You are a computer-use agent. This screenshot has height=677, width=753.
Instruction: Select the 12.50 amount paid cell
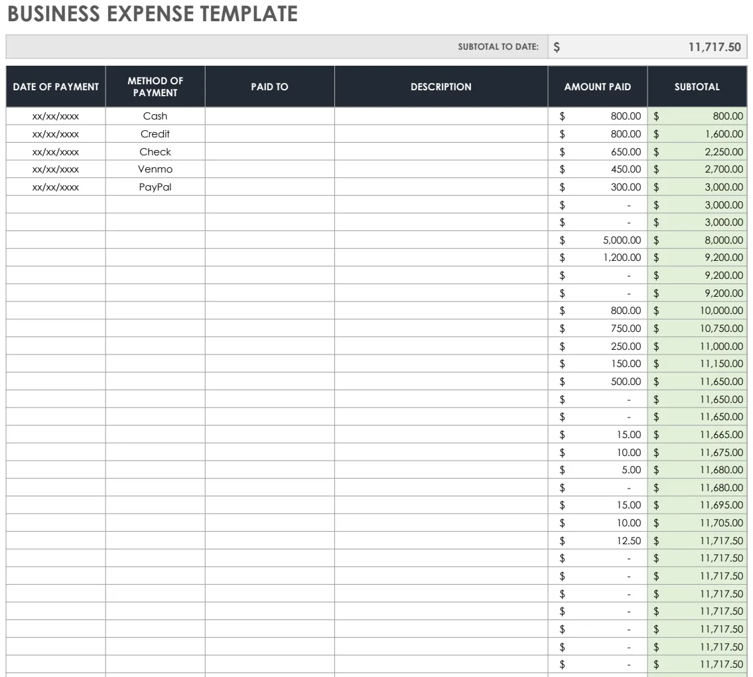[x=597, y=540]
